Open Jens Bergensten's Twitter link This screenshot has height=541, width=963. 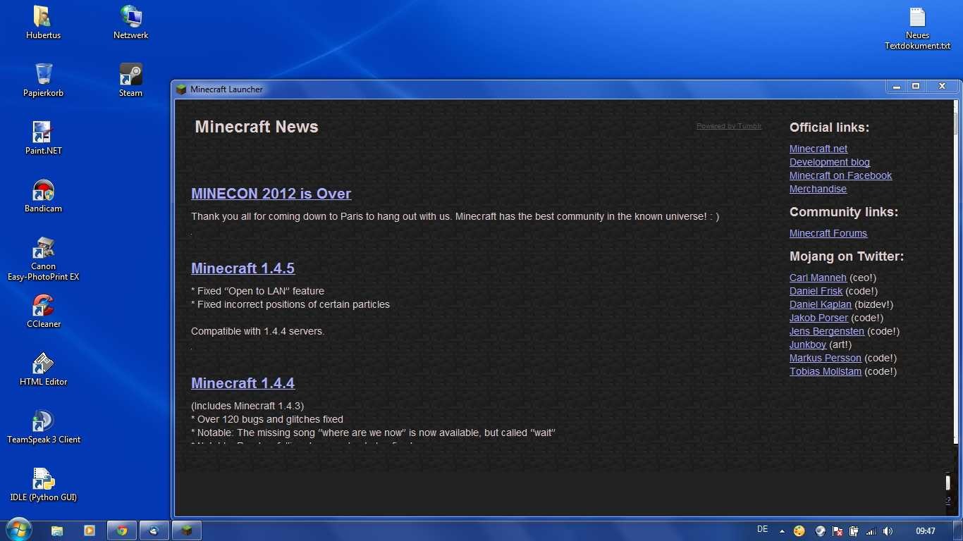coord(827,331)
